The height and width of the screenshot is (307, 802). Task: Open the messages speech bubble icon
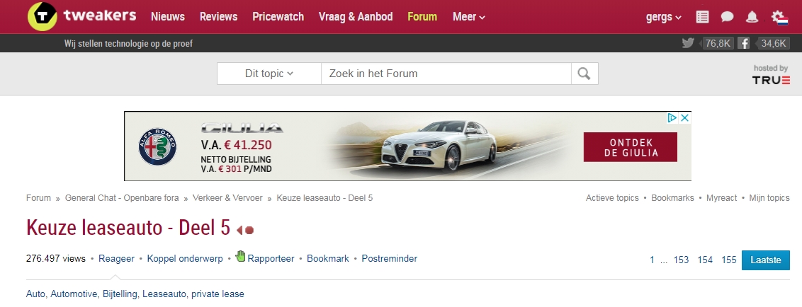pos(727,17)
